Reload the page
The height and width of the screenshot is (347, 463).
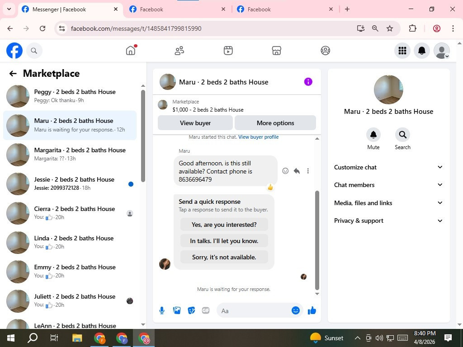click(x=43, y=28)
